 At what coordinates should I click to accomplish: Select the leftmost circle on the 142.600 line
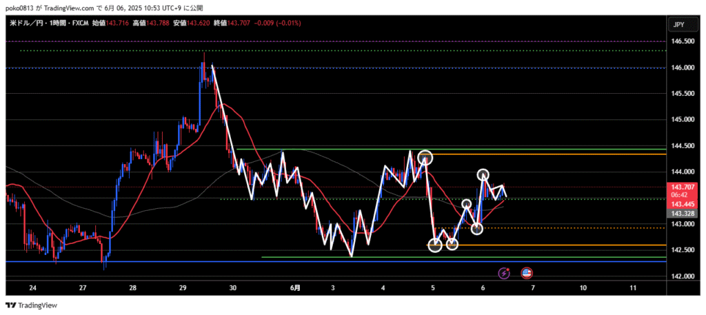point(435,245)
